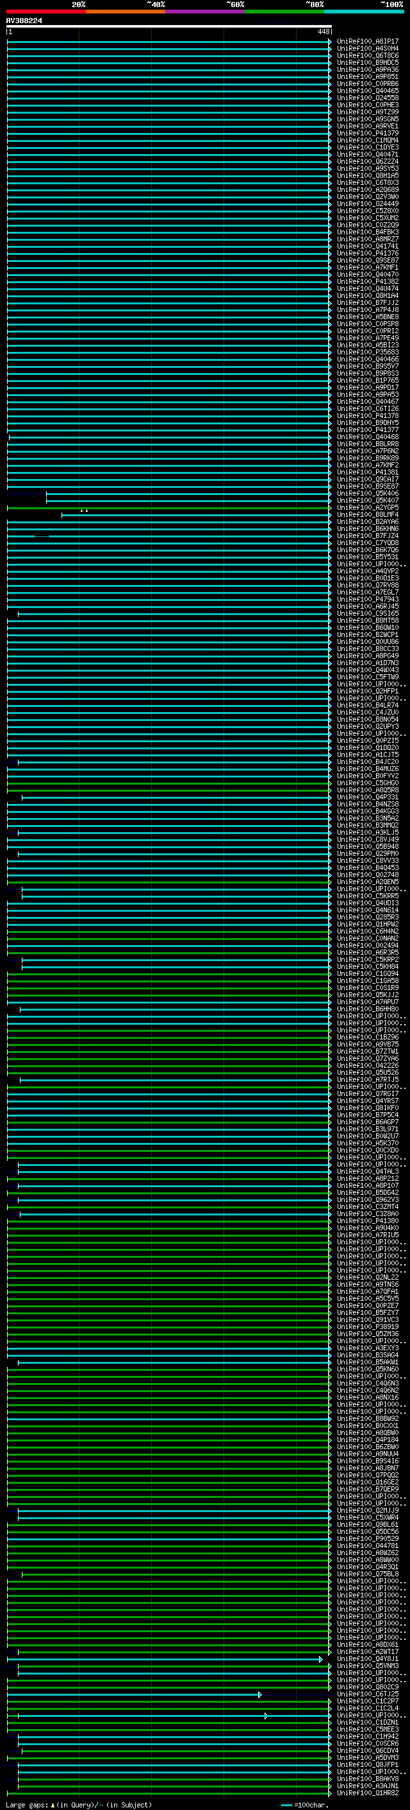Click the white query sequence ruler bar
Viewport: 410px width, 1810px height.
point(168,27)
